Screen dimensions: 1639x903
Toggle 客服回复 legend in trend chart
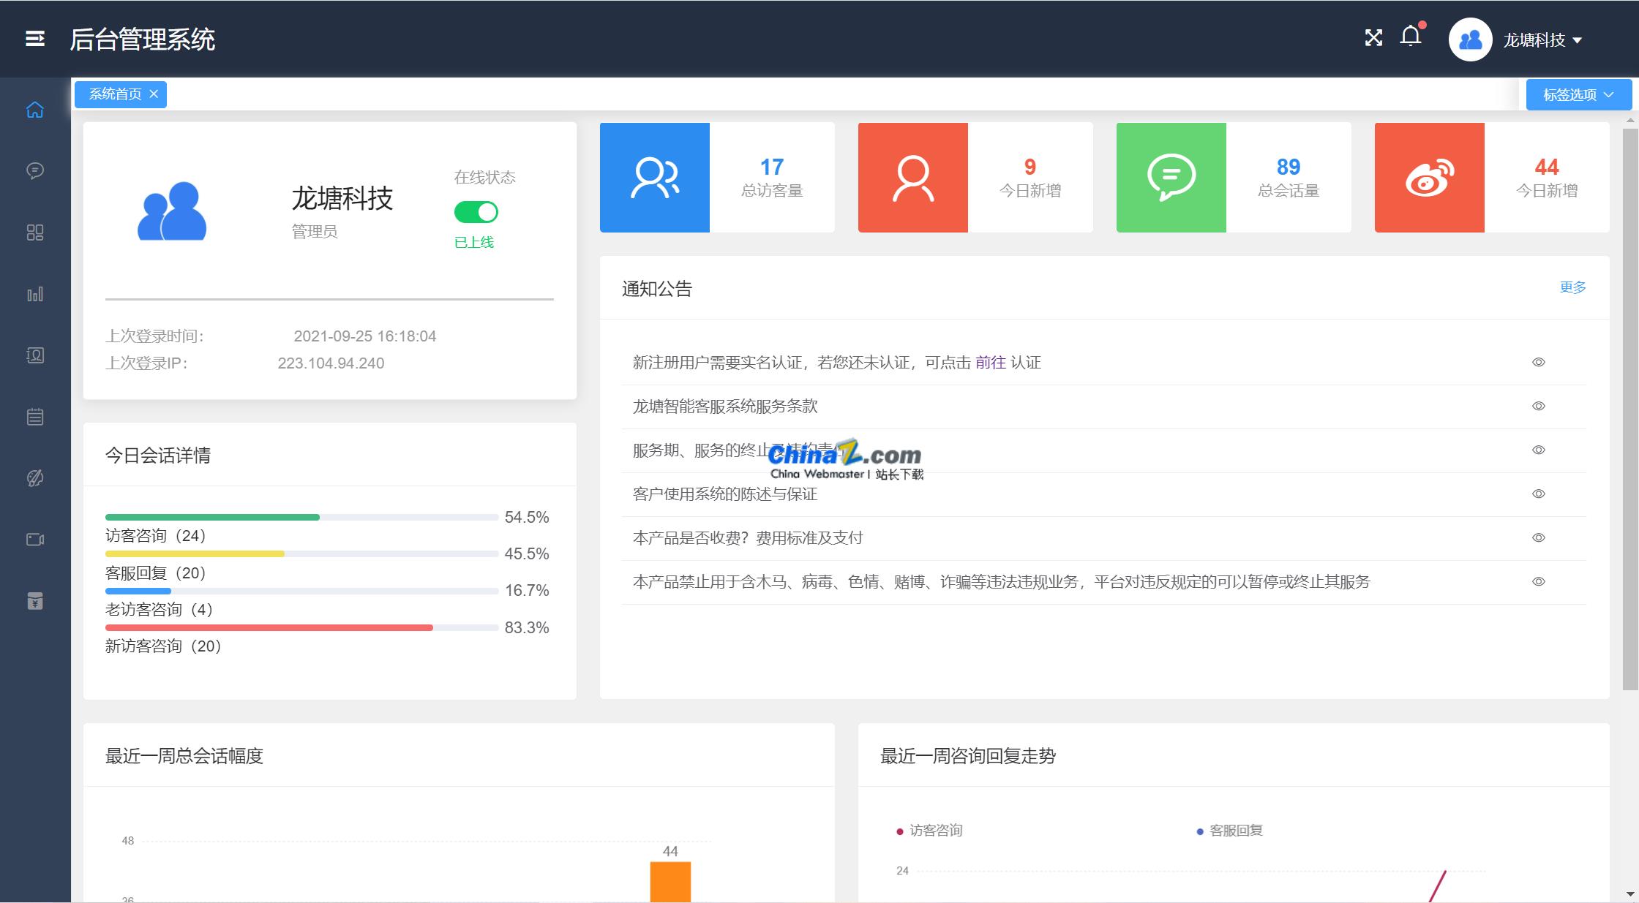[x=1229, y=831]
